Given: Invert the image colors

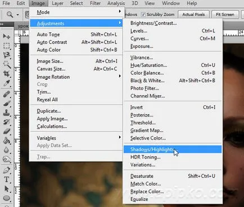Looking at the screenshot, I should [x=173, y=107].
